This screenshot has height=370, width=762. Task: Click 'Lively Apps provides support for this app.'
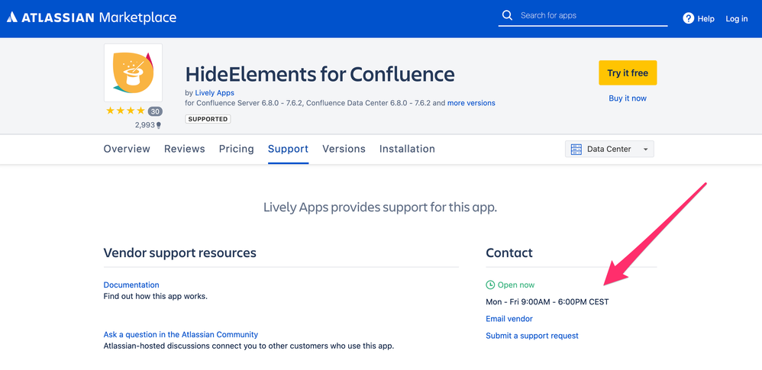pos(380,208)
